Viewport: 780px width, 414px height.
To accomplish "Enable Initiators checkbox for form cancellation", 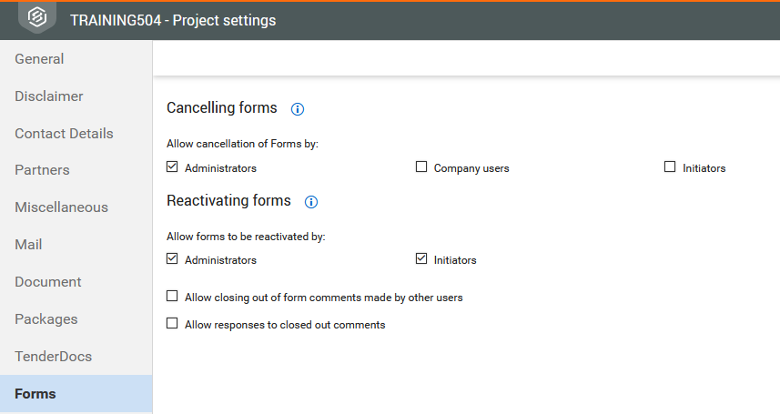I will pos(670,167).
